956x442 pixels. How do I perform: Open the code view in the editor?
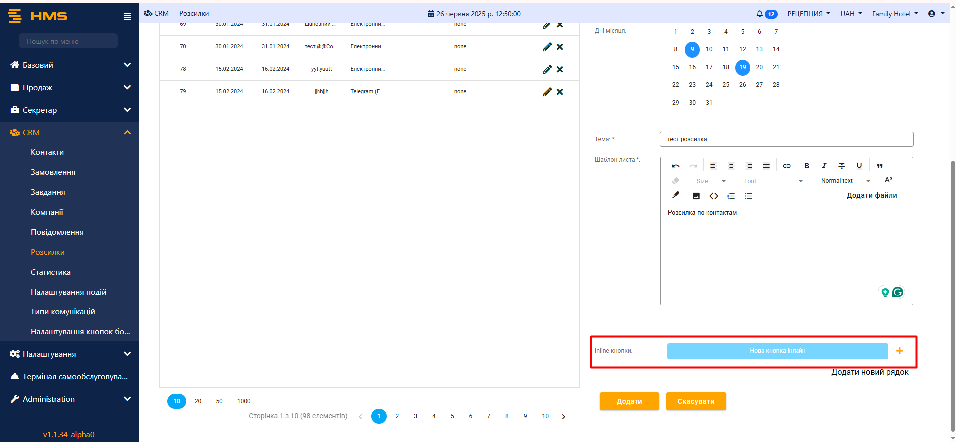pos(714,196)
